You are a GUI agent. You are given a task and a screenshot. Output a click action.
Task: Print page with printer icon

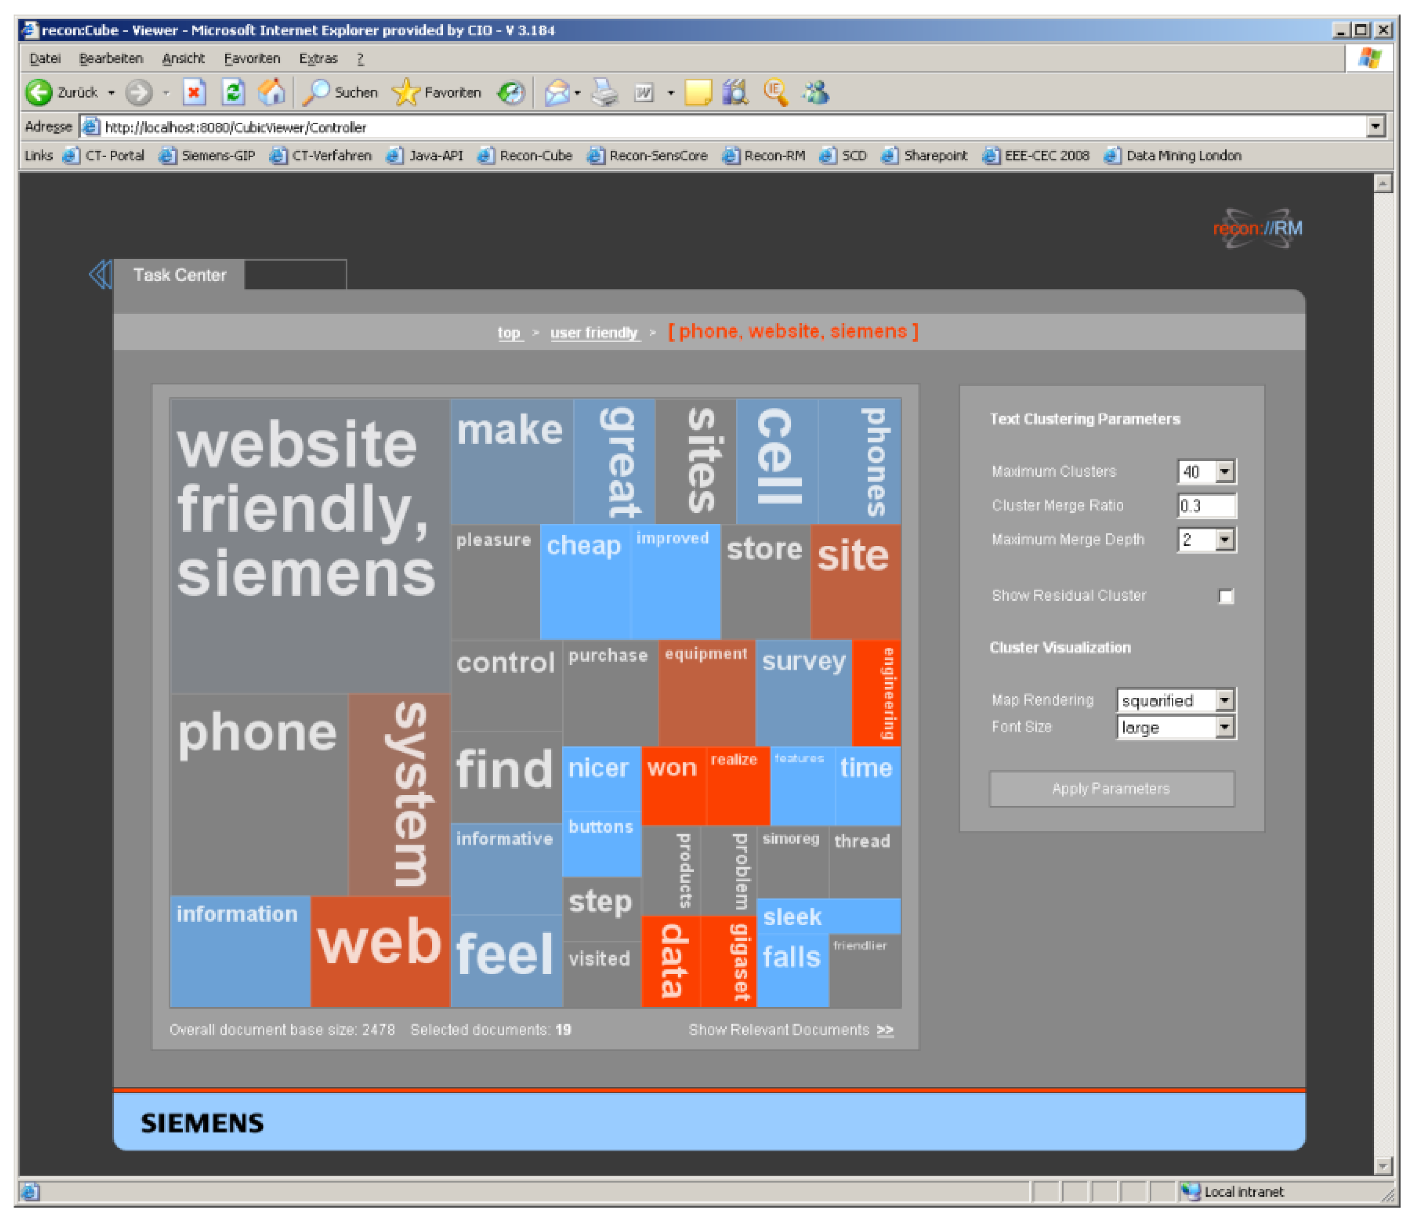(604, 92)
